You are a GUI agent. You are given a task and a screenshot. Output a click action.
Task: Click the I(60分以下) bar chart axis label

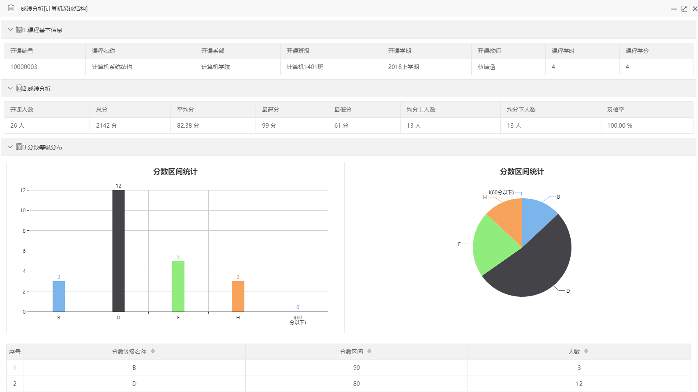tap(298, 320)
